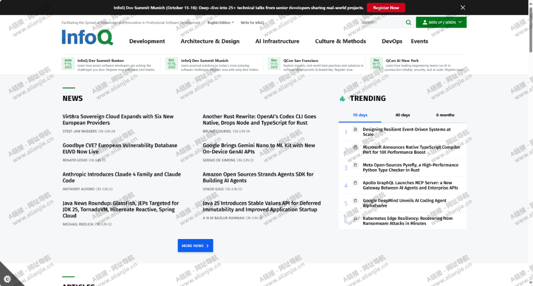The height and width of the screenshot is (286, 533).
Task: Click the document icon beside Apollo GraphQL MCP Server
Action: click(355, 183)
